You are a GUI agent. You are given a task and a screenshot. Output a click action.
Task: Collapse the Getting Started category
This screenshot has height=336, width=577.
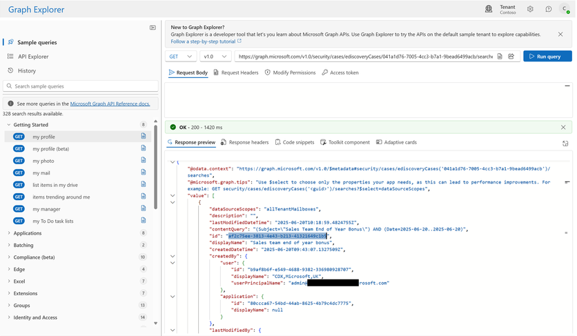[x=9, y=125]
